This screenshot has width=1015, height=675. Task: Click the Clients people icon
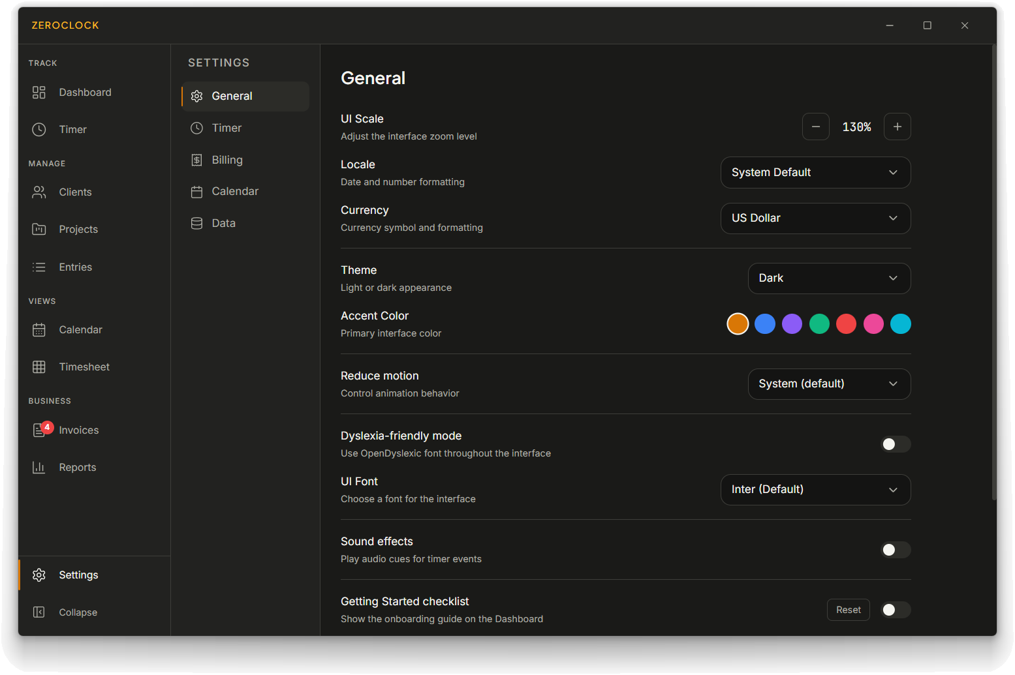click(x=39, y=192)
